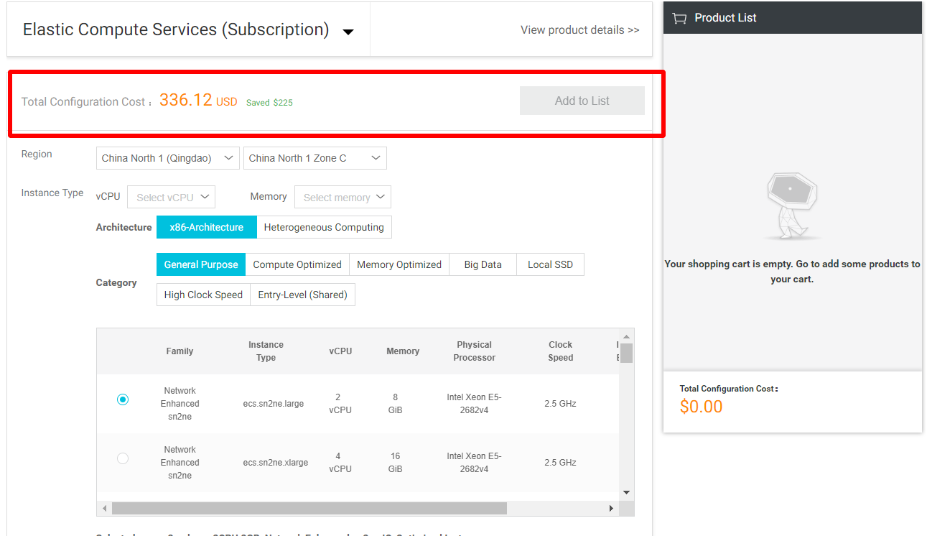Click the shopping cart icon in Product List header
Screen dimensions: 927x536
click(x=679, y=17)
